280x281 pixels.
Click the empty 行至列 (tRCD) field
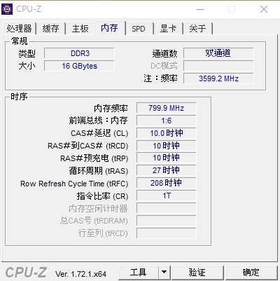pyautogui.click(x=167, y=233)
